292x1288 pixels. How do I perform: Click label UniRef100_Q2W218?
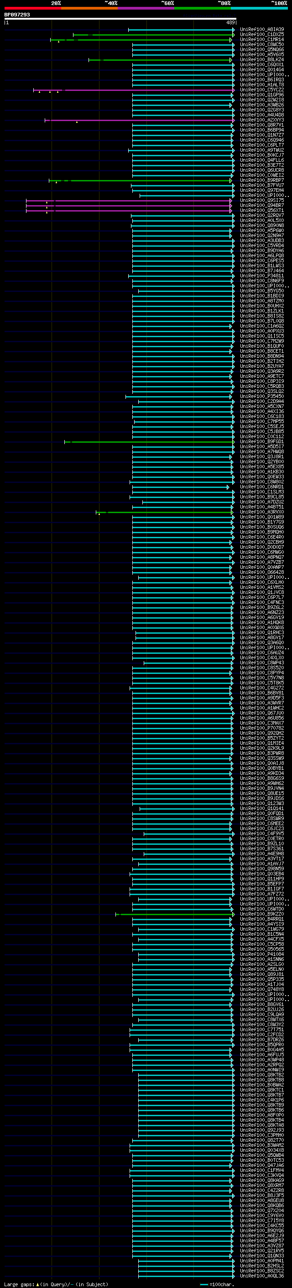(261, 100)
